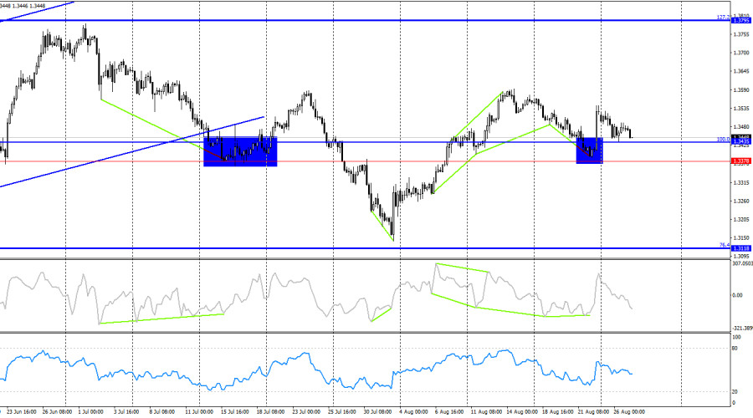This screenshot has width=753, height=418.
Task: Click the 18 Jul 08:00 date label
Action: 270,412
